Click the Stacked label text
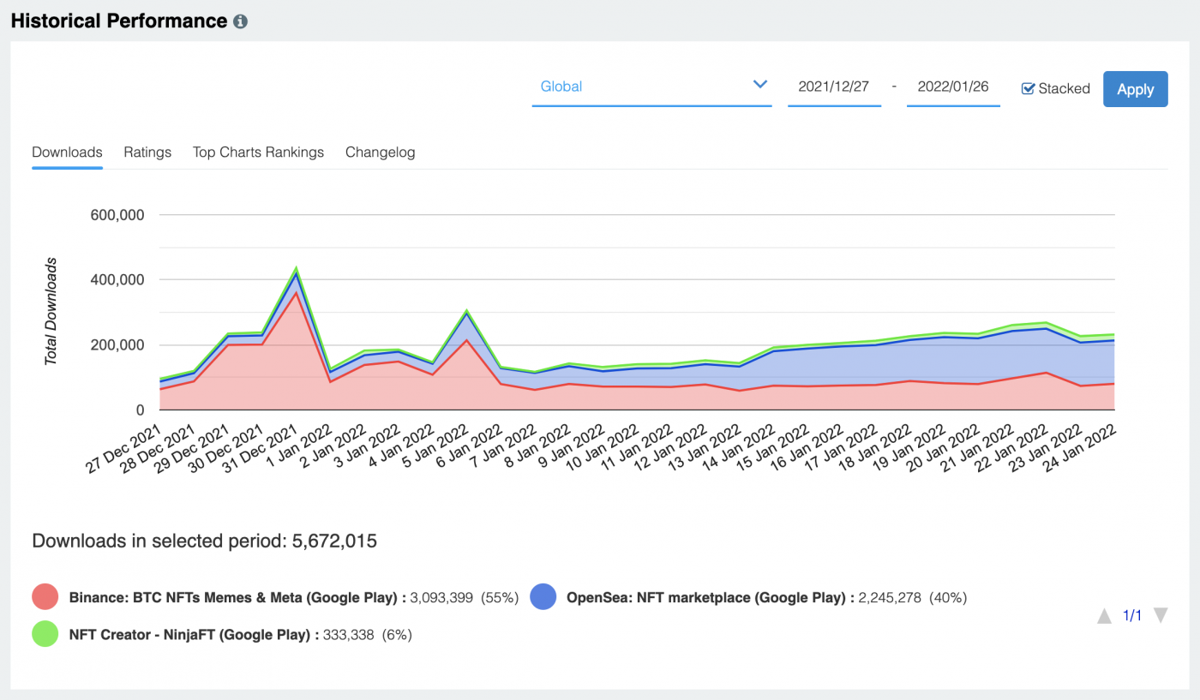Image resolution: width=1200 pixels, height=700 pixels. [x=1064, y=88]
